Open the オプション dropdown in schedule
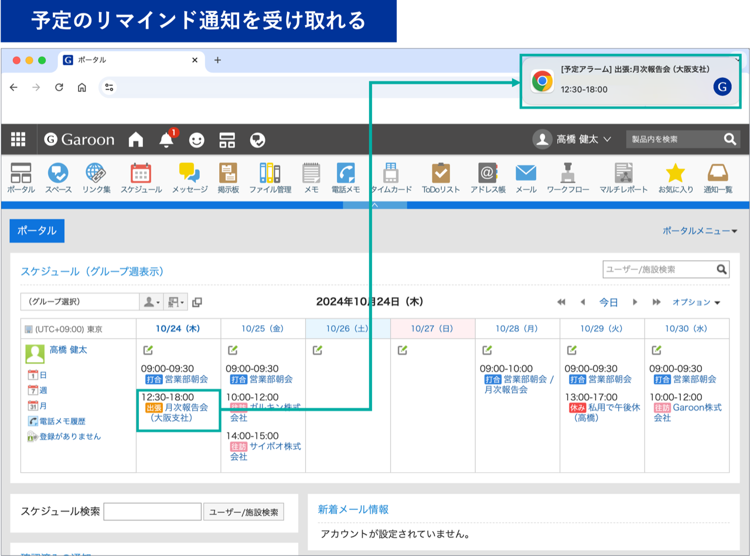Screen dimensions: 750x556 tap(696, 302)
